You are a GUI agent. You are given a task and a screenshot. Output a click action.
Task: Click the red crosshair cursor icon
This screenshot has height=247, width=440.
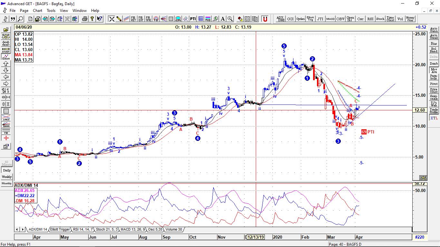tap(6, 138)
